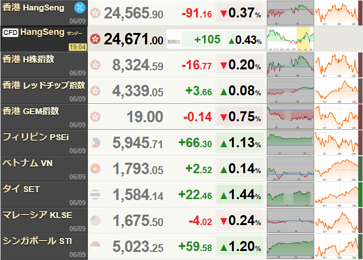Click the X (Twitter) share icon
The height and width of the screenshot is (260, 363).
coord(80,8)
